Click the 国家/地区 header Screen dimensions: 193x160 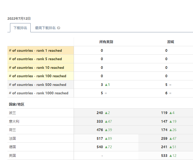click(17, 104)
